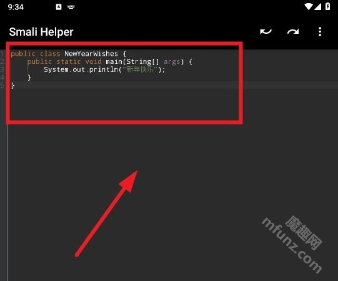Click the Chinese string literal in println

point(140,69)
